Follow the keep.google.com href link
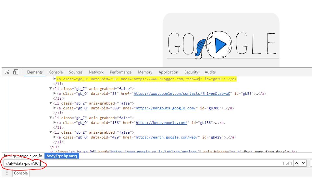The image size is (312, 178). coord(161,123)
